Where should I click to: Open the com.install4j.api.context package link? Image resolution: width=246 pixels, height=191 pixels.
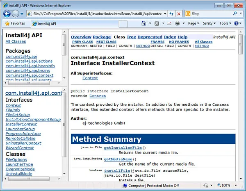[30, 75]
